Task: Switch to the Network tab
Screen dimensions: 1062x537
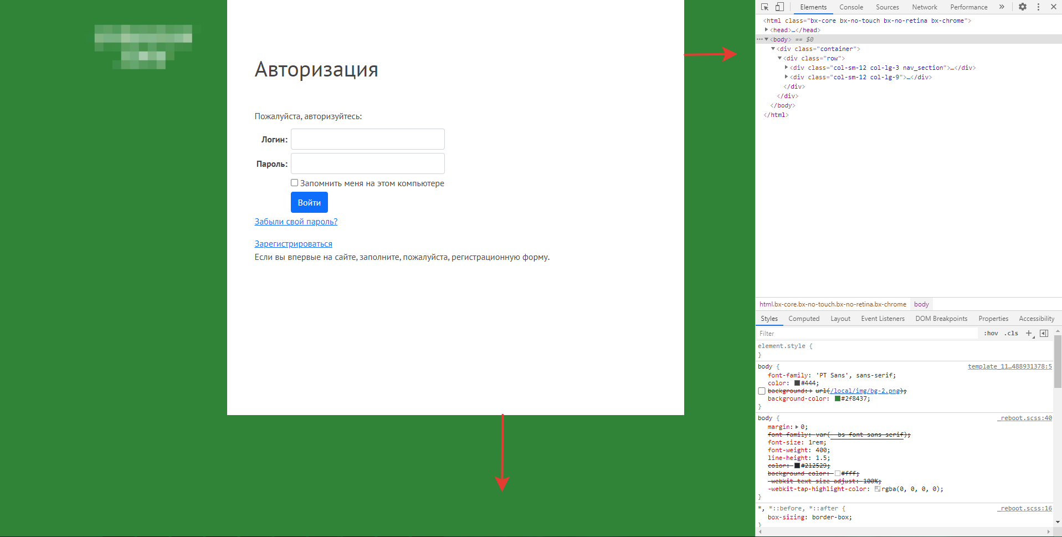Action: point(925,7)
